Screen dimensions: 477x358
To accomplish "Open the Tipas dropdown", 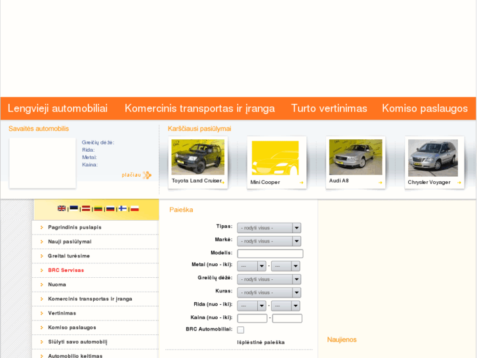I will click(x=269, y=228).
